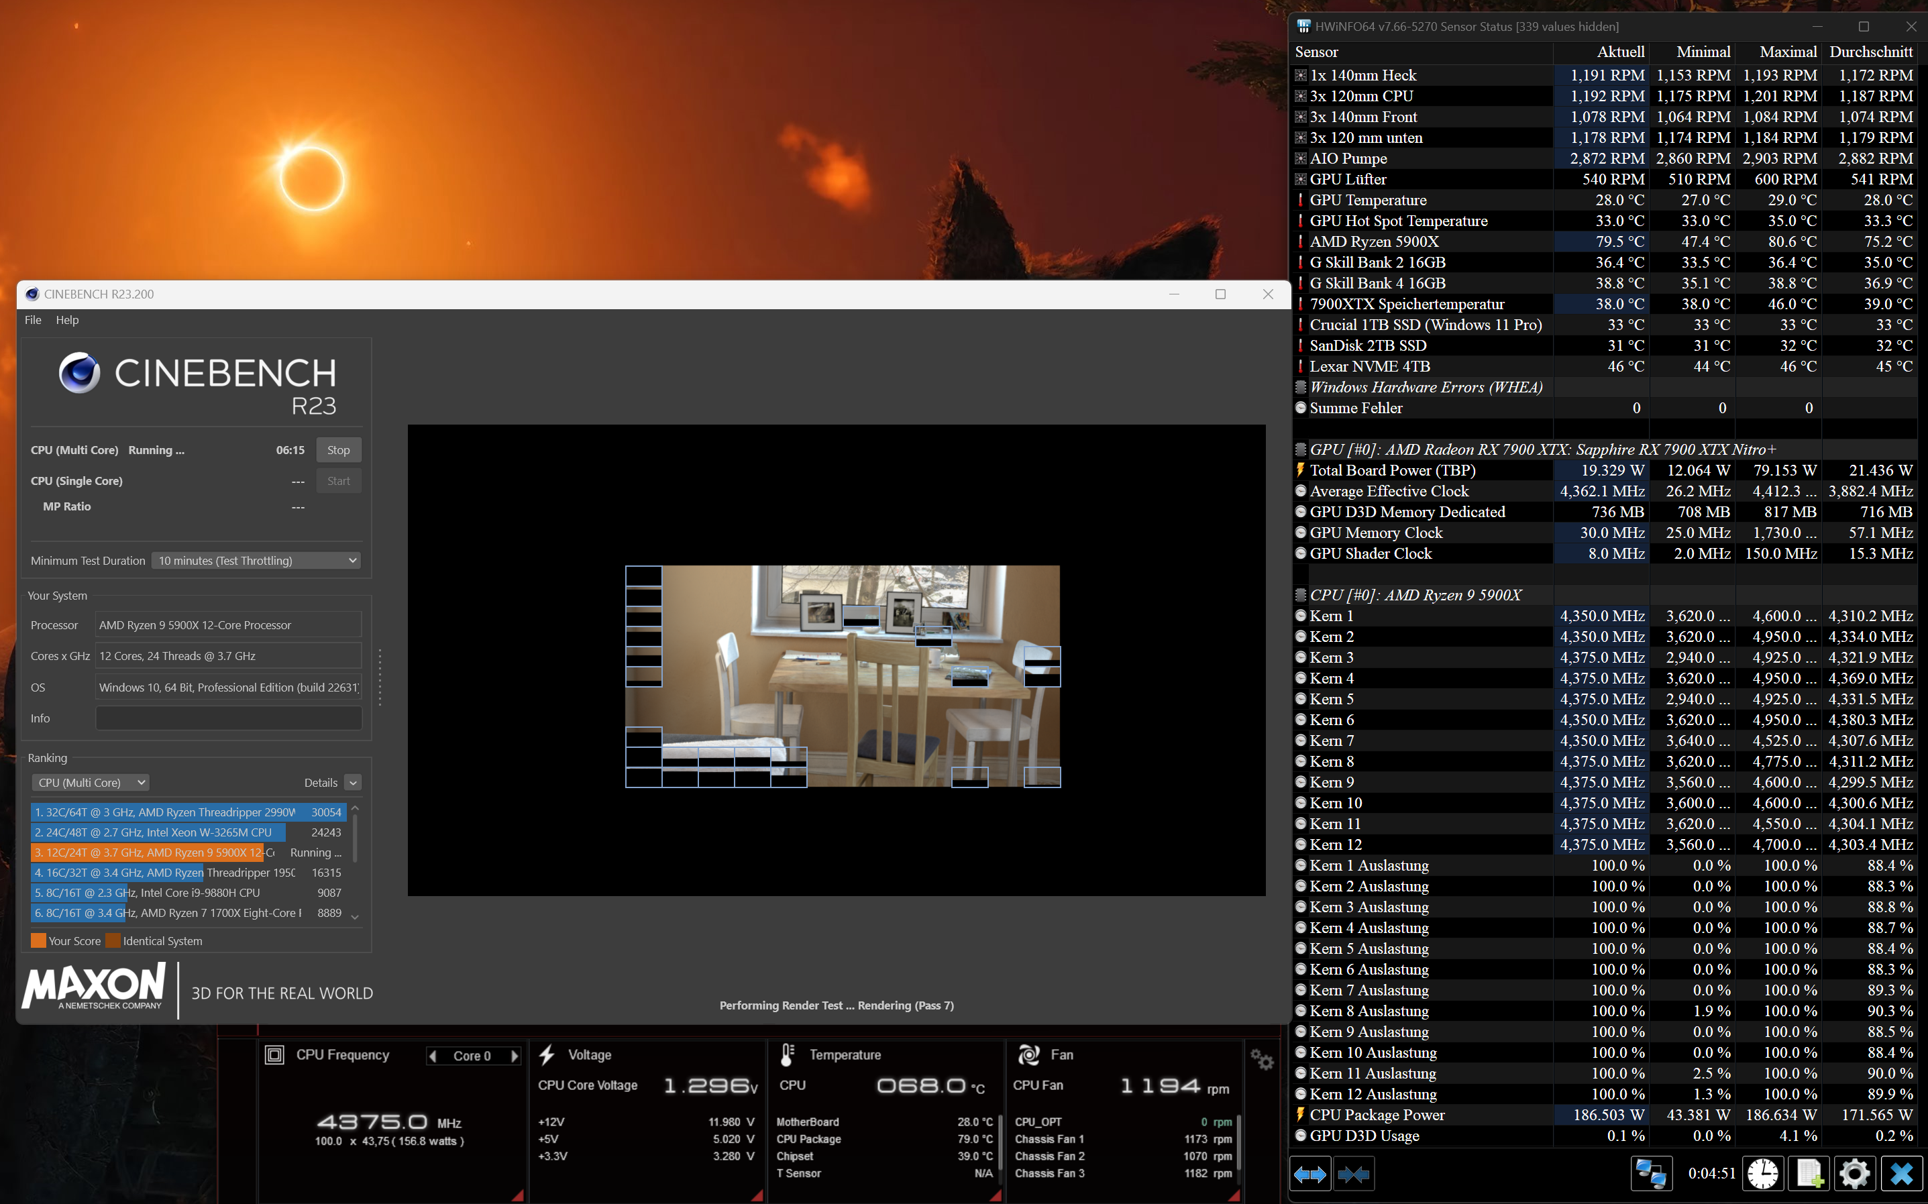The image size is (1928, 1204).
Task: Open ranking CPU (Multi Core) dropdown
Action: coord(91,783)
